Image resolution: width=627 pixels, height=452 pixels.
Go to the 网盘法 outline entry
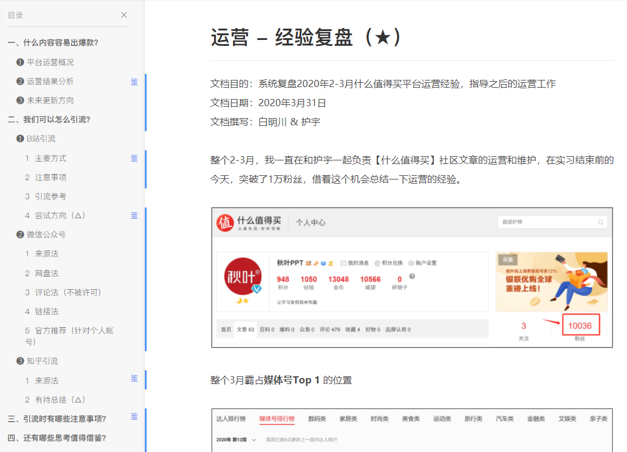[42, 273]
